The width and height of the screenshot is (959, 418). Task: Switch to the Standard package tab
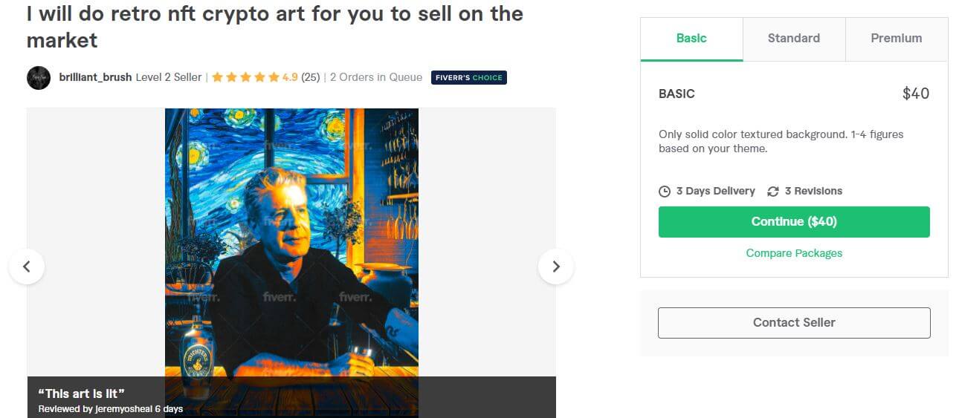click(x=794, y=39)
